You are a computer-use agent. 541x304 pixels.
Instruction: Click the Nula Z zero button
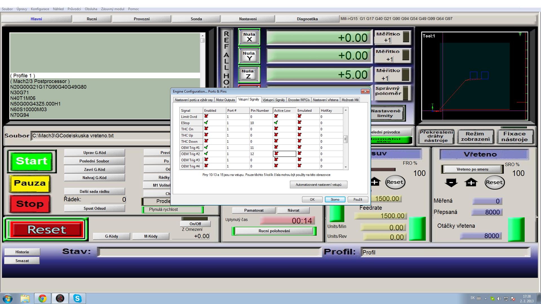248,74
